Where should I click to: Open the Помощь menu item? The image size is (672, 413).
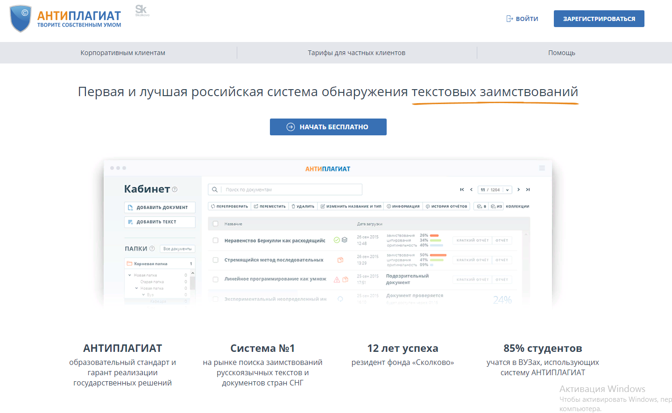561,53
